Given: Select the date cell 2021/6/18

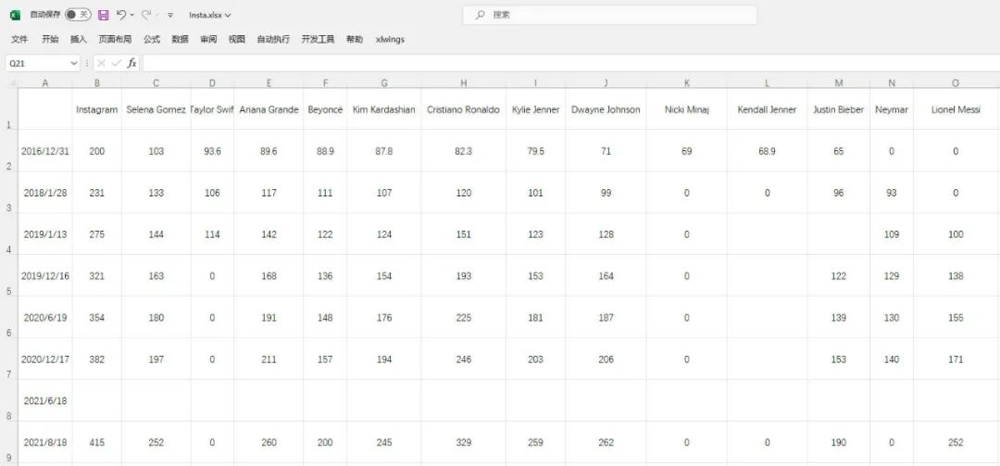Looking at the screenshot, I should tap(44, 400).
